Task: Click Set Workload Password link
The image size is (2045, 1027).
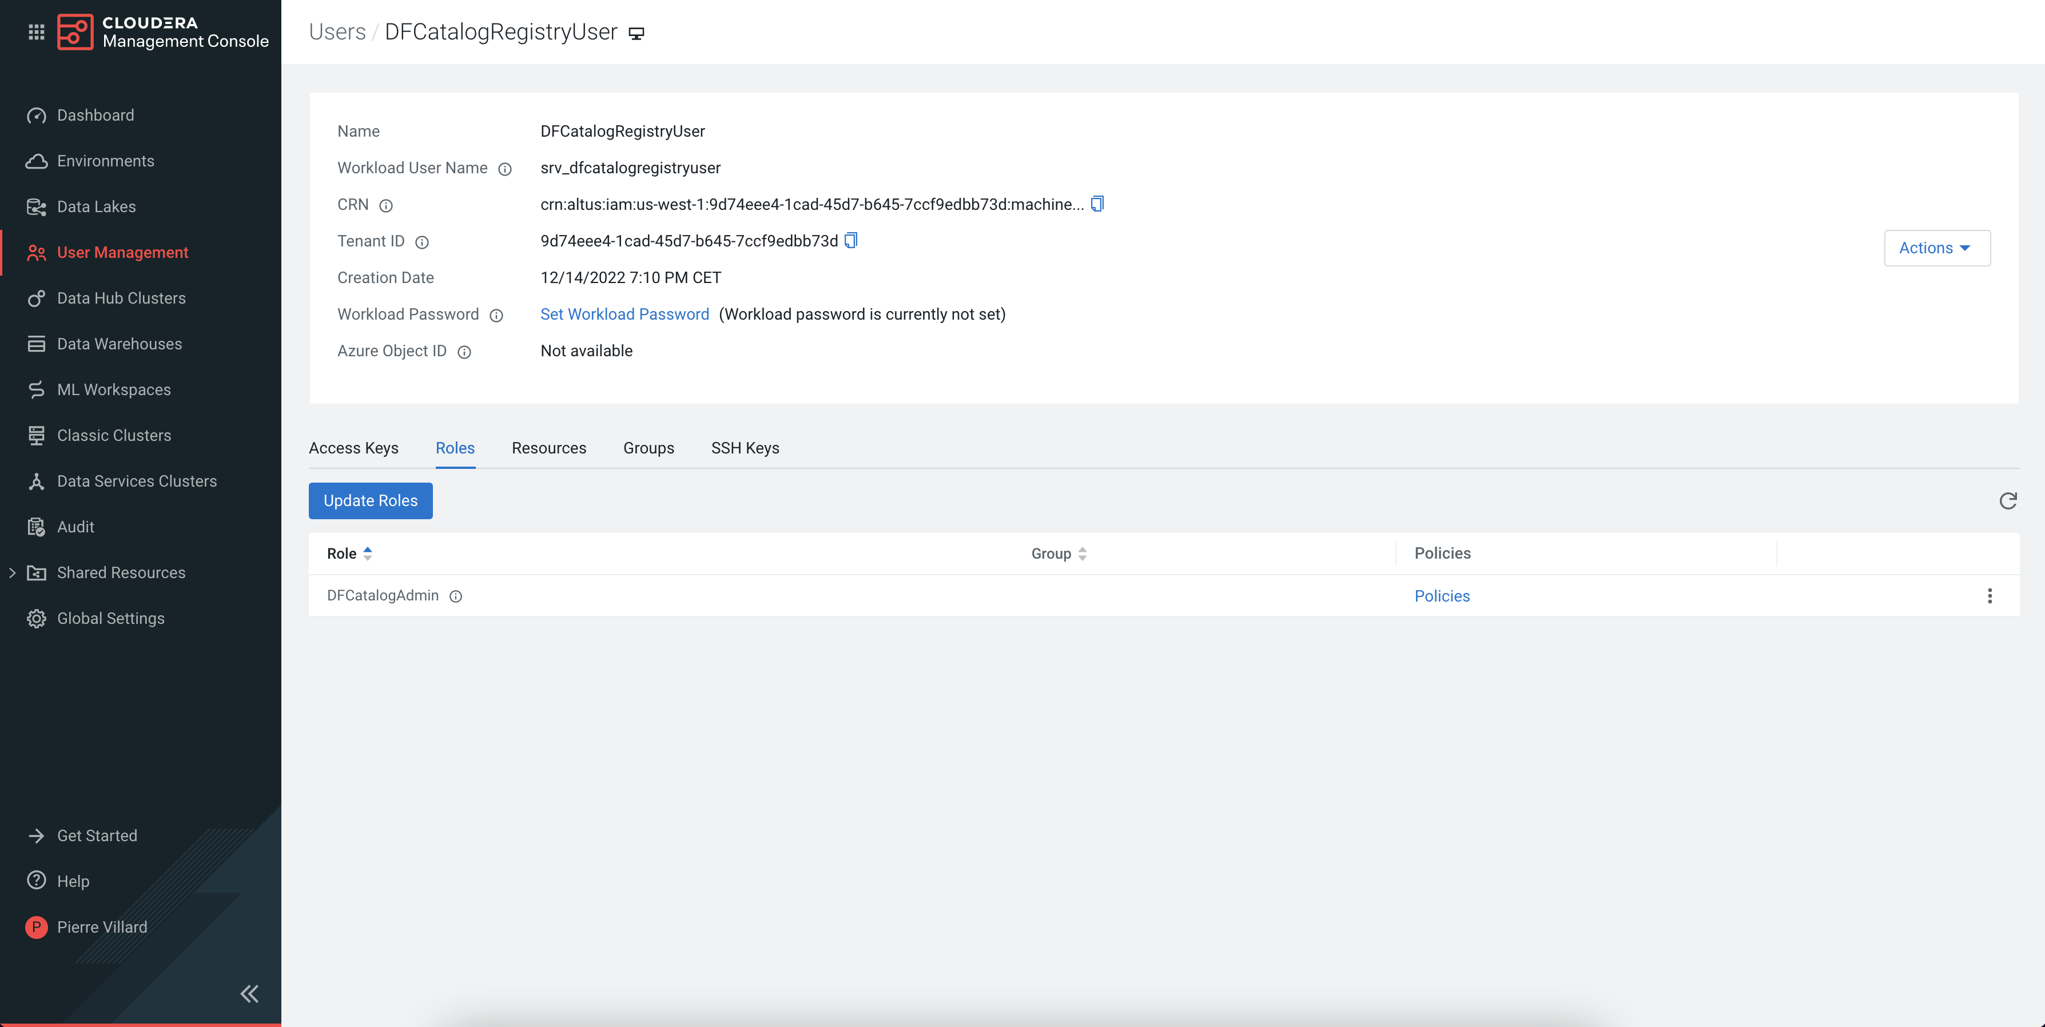Action: tap(624, 315)
